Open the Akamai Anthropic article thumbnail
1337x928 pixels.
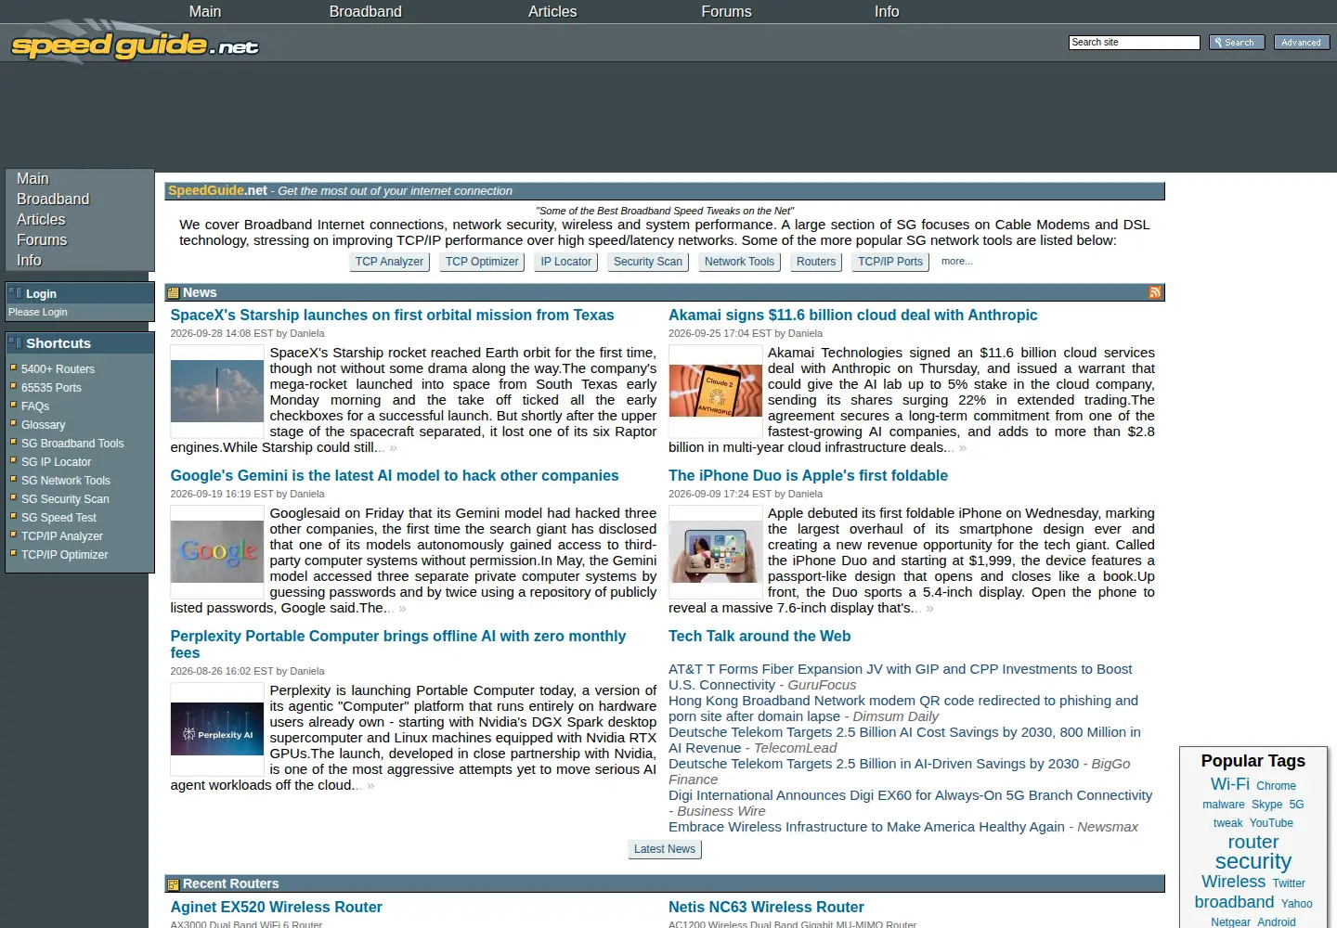(x=716, y=392)
